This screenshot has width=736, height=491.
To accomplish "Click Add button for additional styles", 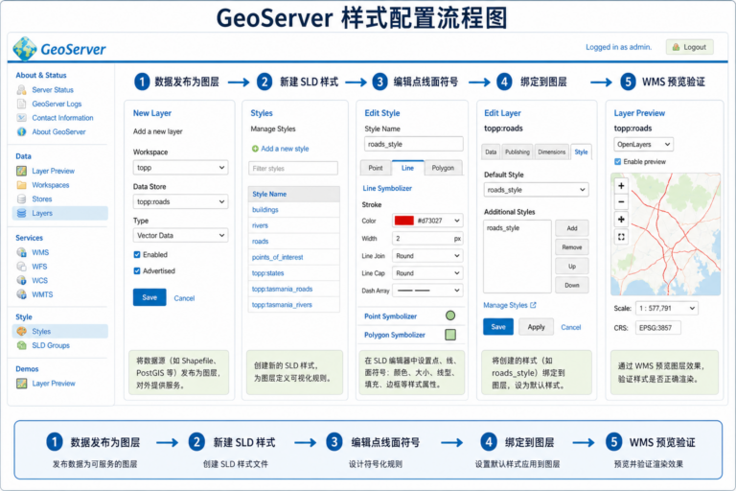I will pos(572,228).
